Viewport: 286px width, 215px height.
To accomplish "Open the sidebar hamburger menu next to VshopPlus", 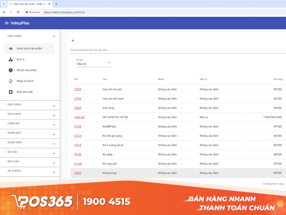I will pyautogui.click(x=6, y=23).
